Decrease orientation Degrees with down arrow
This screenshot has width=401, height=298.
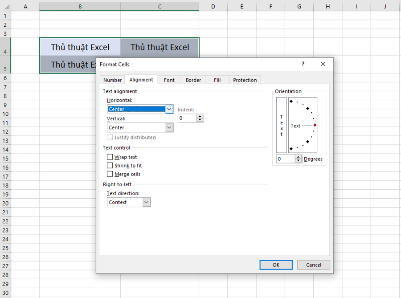point(298,161)
